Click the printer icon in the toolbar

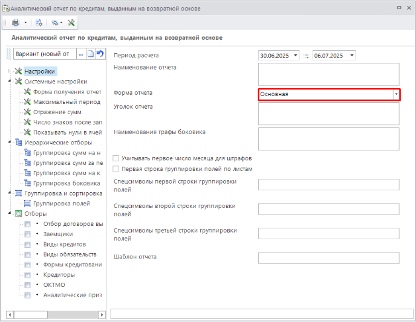pyautogui.click(x=16, y=23)
